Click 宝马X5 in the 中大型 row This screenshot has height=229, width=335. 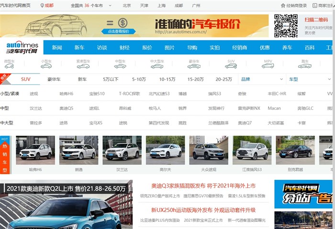click(x=96, y=123)
